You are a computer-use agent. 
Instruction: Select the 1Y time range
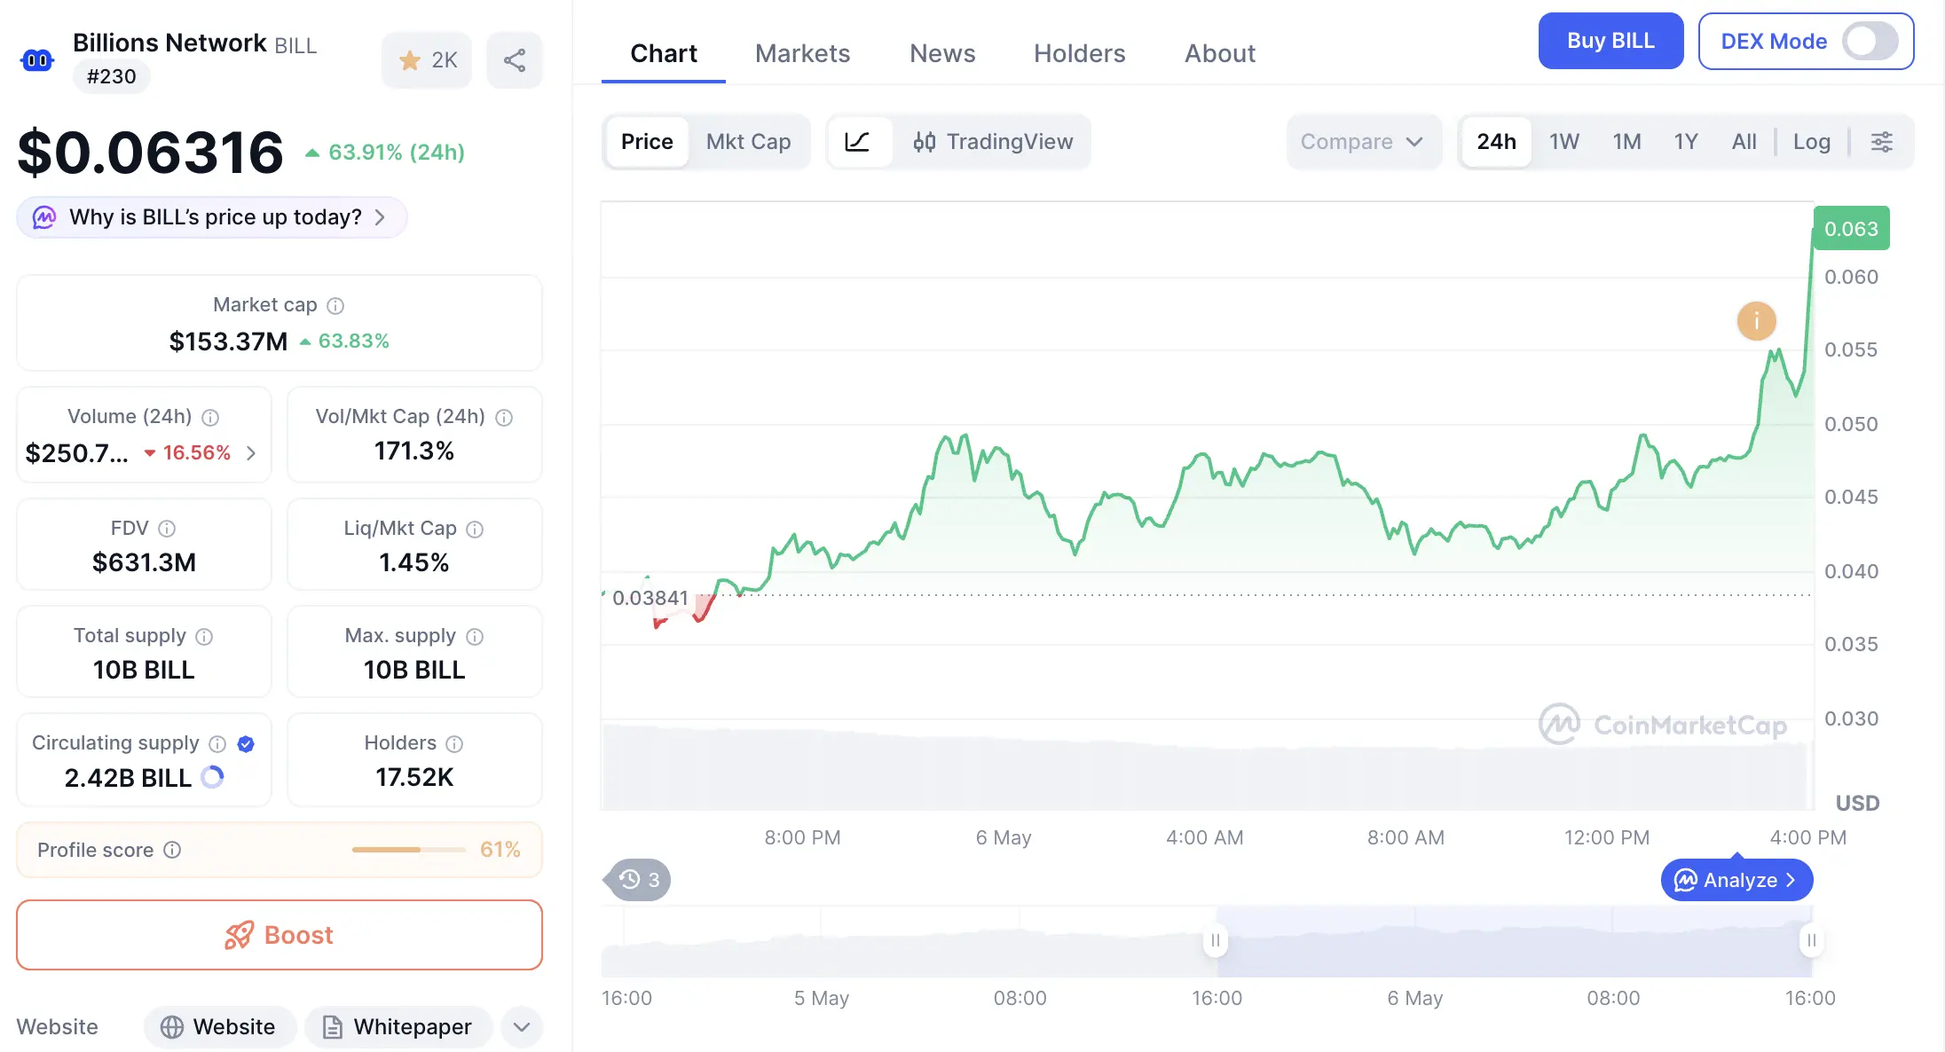pyautogui.click(x=1686, y=142)
